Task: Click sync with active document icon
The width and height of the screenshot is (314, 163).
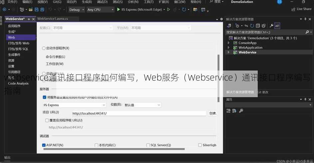Action: (x=246, y=26)
